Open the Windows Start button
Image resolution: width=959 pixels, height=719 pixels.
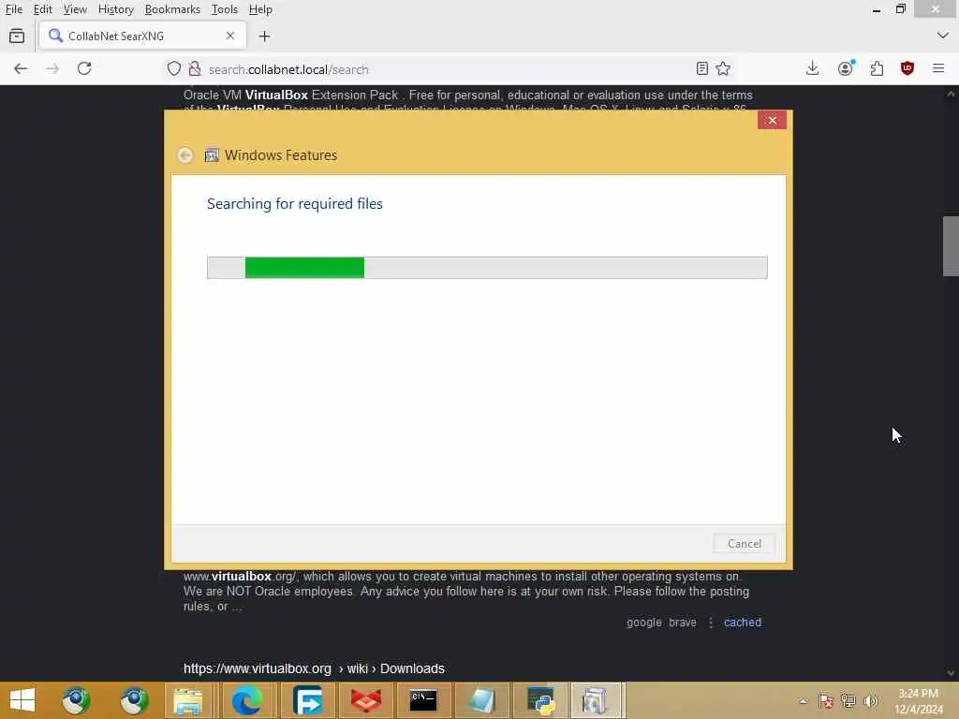point(22,700)
